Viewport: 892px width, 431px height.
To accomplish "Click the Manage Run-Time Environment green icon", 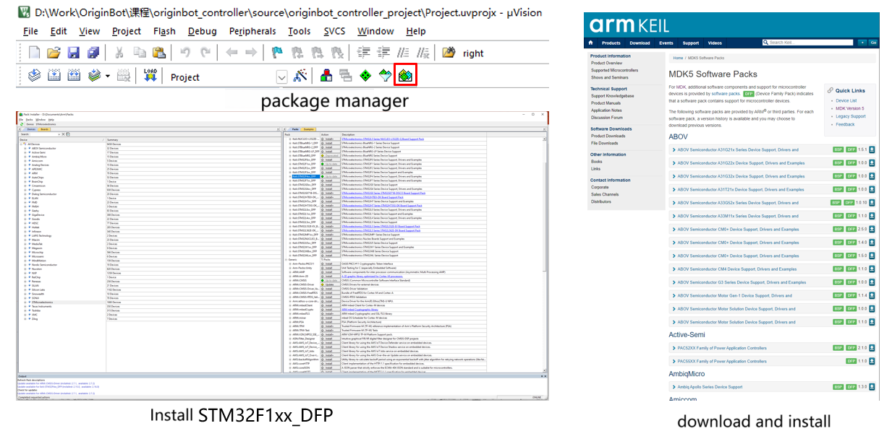I will [366, 76].
